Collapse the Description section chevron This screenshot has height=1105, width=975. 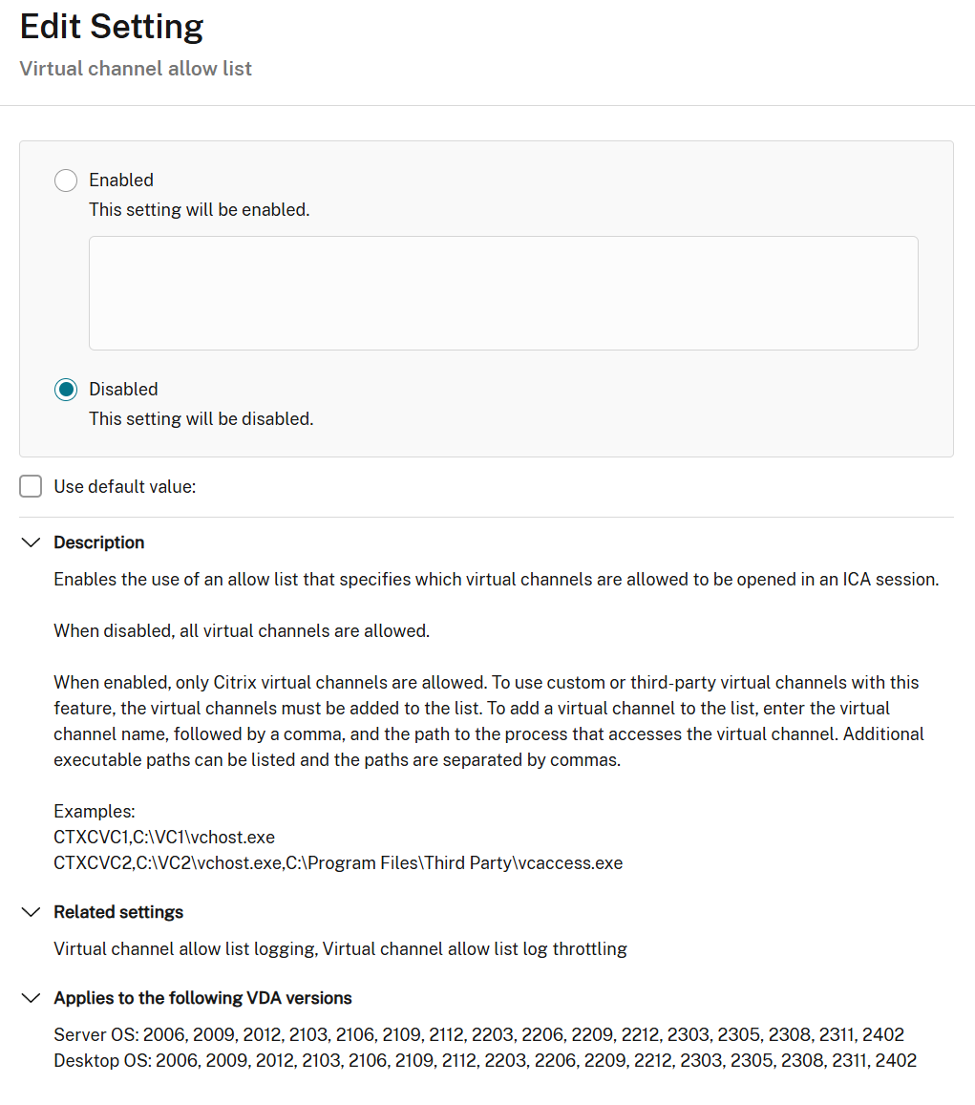click(32, 542)
